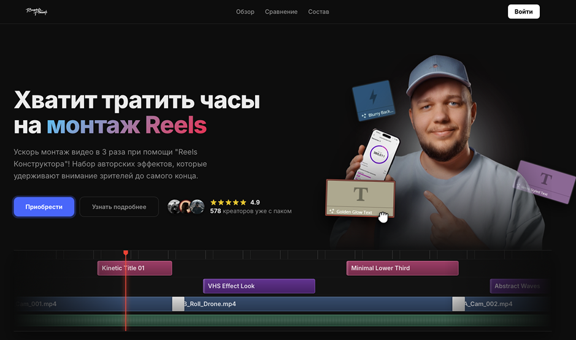This screenshot has height=340, width=576.
Task: Click the 578 креаторов уже с паком text
Action: point(251,211)
